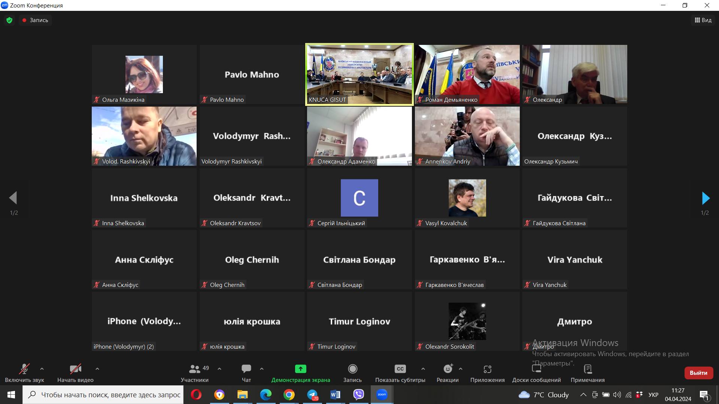Start camera with Начать видео
The height and width of the screenshot is (404, 719).
point(75,373)
